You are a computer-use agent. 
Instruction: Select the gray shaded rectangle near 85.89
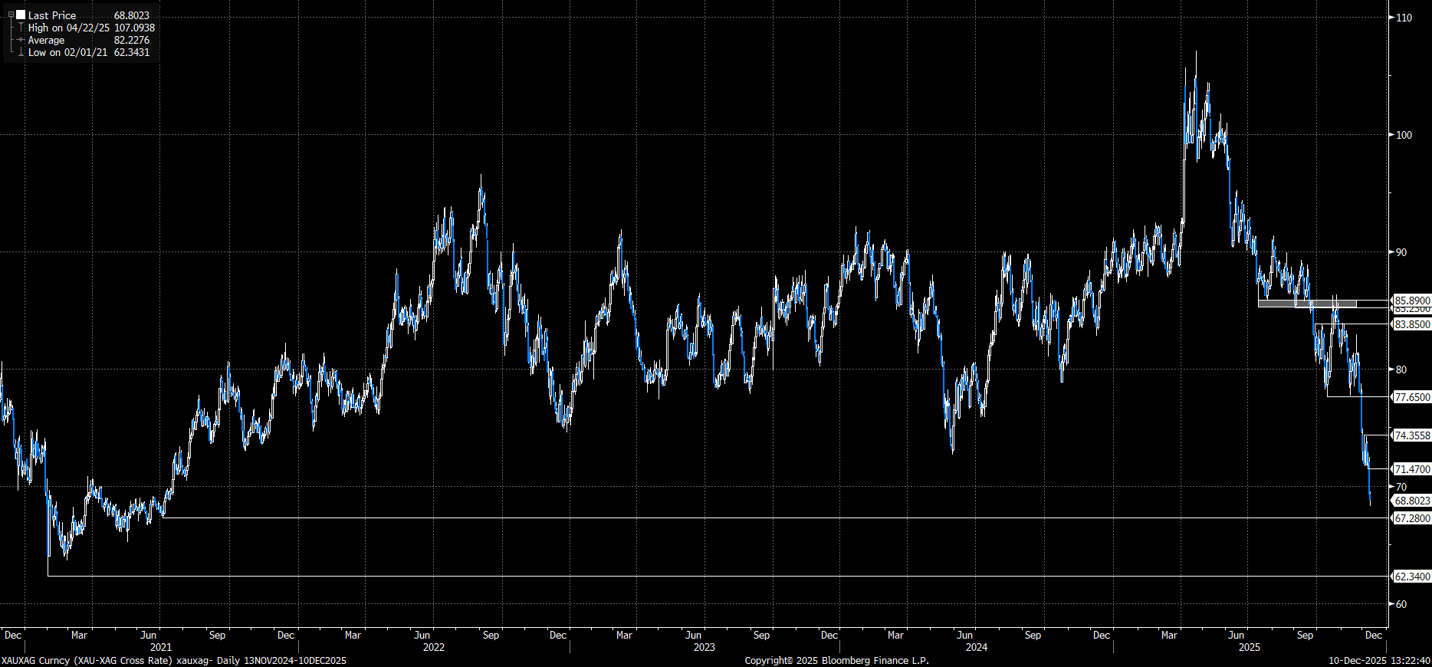[x=1306, y=304]
